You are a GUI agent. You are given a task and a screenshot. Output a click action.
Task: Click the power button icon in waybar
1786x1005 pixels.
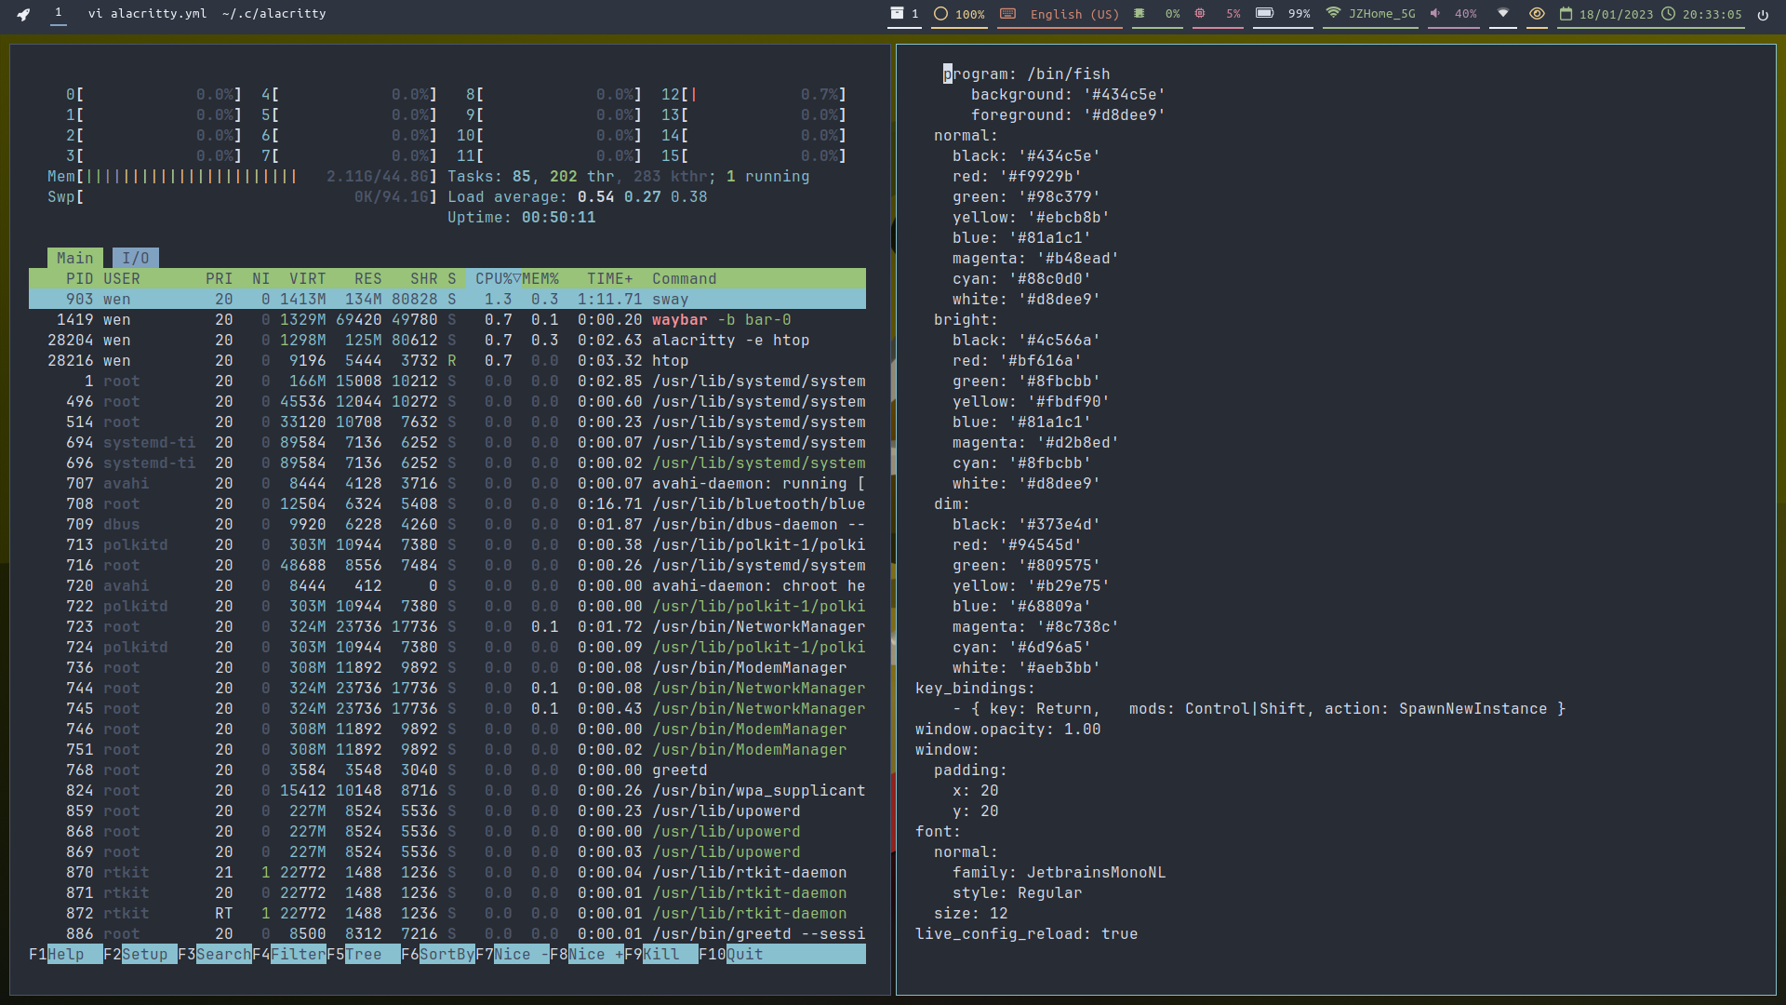point(1763,14)
